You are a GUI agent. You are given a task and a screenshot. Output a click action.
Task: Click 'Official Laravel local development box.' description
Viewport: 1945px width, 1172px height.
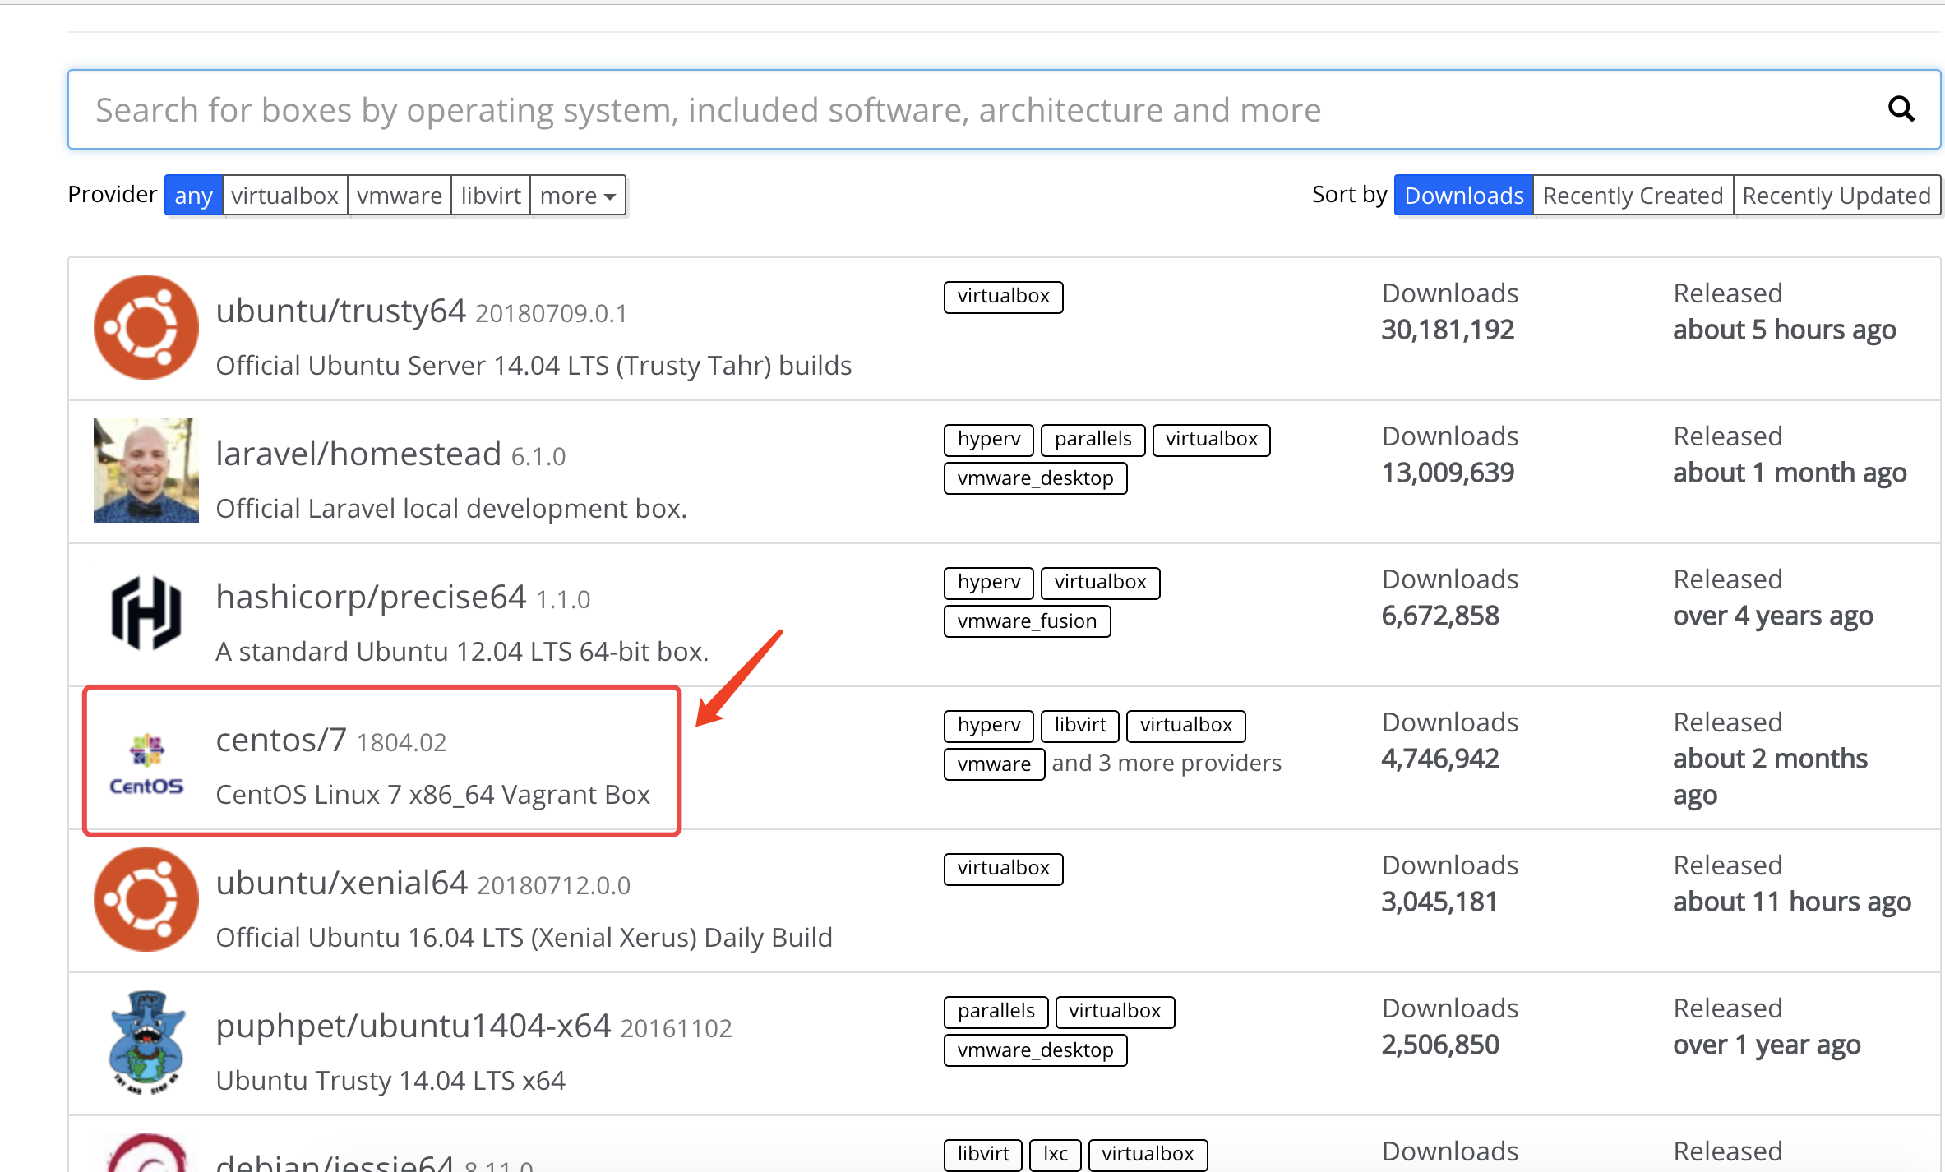[451, 509]
